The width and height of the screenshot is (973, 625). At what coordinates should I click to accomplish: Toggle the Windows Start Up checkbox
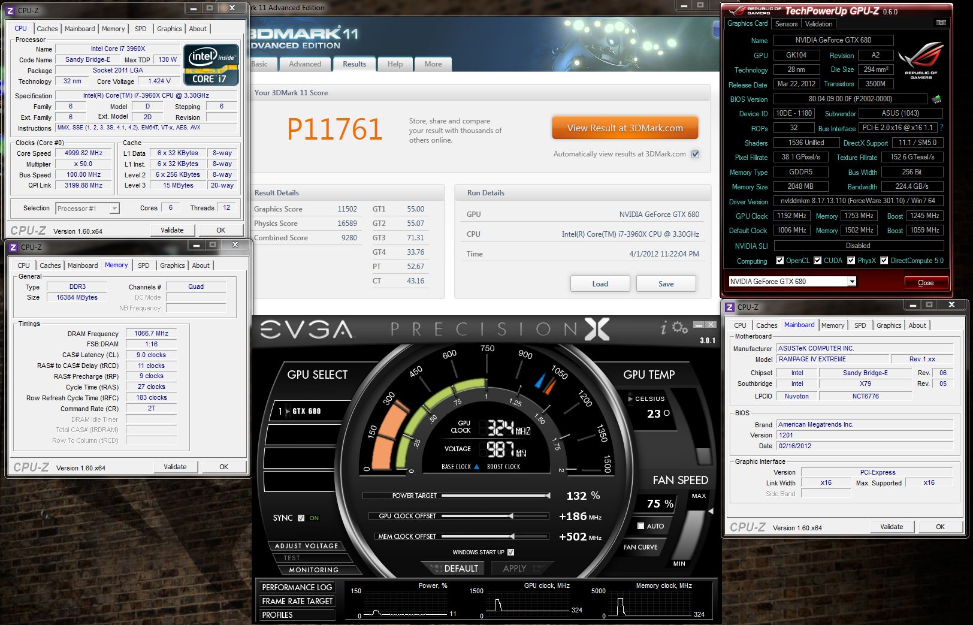pyautogui.click(x=510, y=552)
